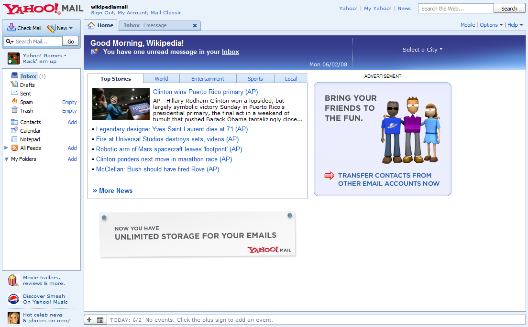528x327 pixels.
Task: Switch to the Entertainment news tab
Action: click(x=208, y=79)
